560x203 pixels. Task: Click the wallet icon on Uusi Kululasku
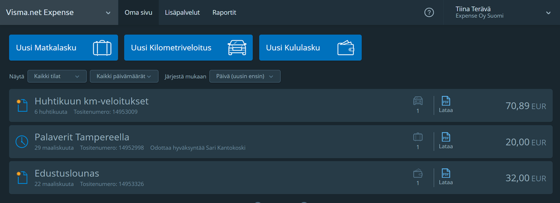[x=346, y=48]
